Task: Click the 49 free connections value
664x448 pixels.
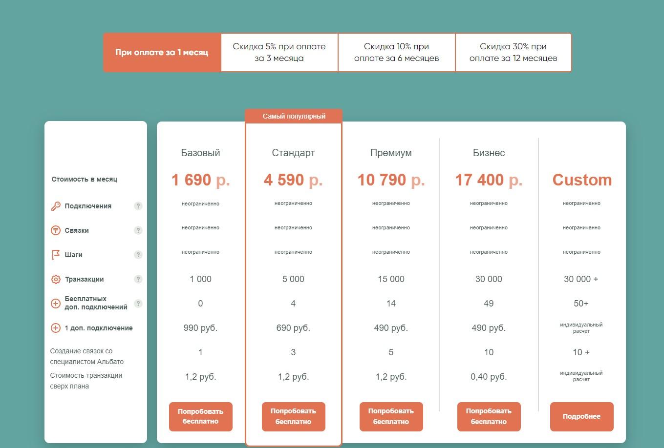Action: tap(489, 304)
